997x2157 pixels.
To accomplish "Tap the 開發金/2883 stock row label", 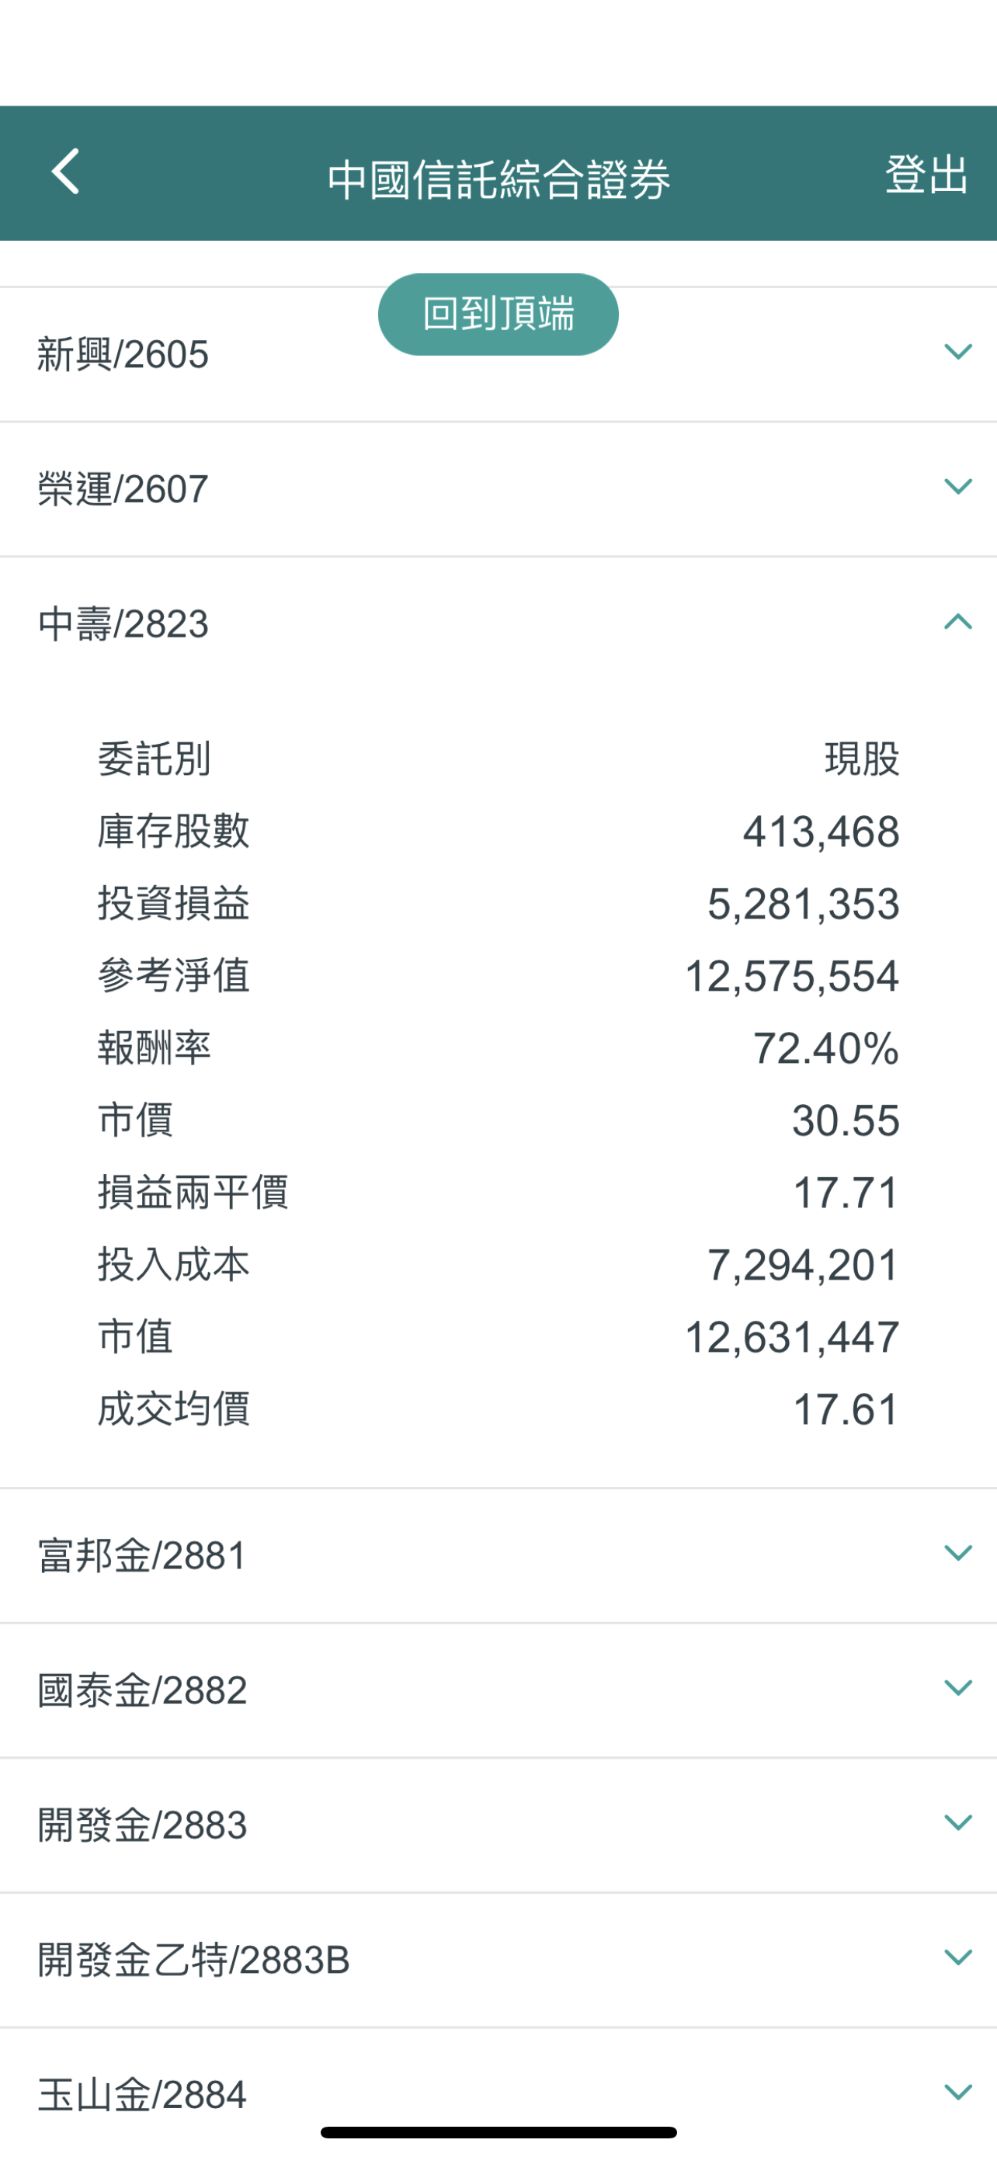I will [x=142, y=1825].
